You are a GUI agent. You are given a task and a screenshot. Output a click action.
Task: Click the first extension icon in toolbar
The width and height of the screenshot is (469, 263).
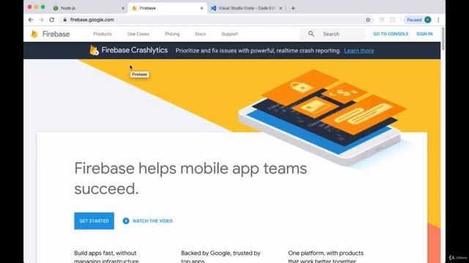pos(382,20)
